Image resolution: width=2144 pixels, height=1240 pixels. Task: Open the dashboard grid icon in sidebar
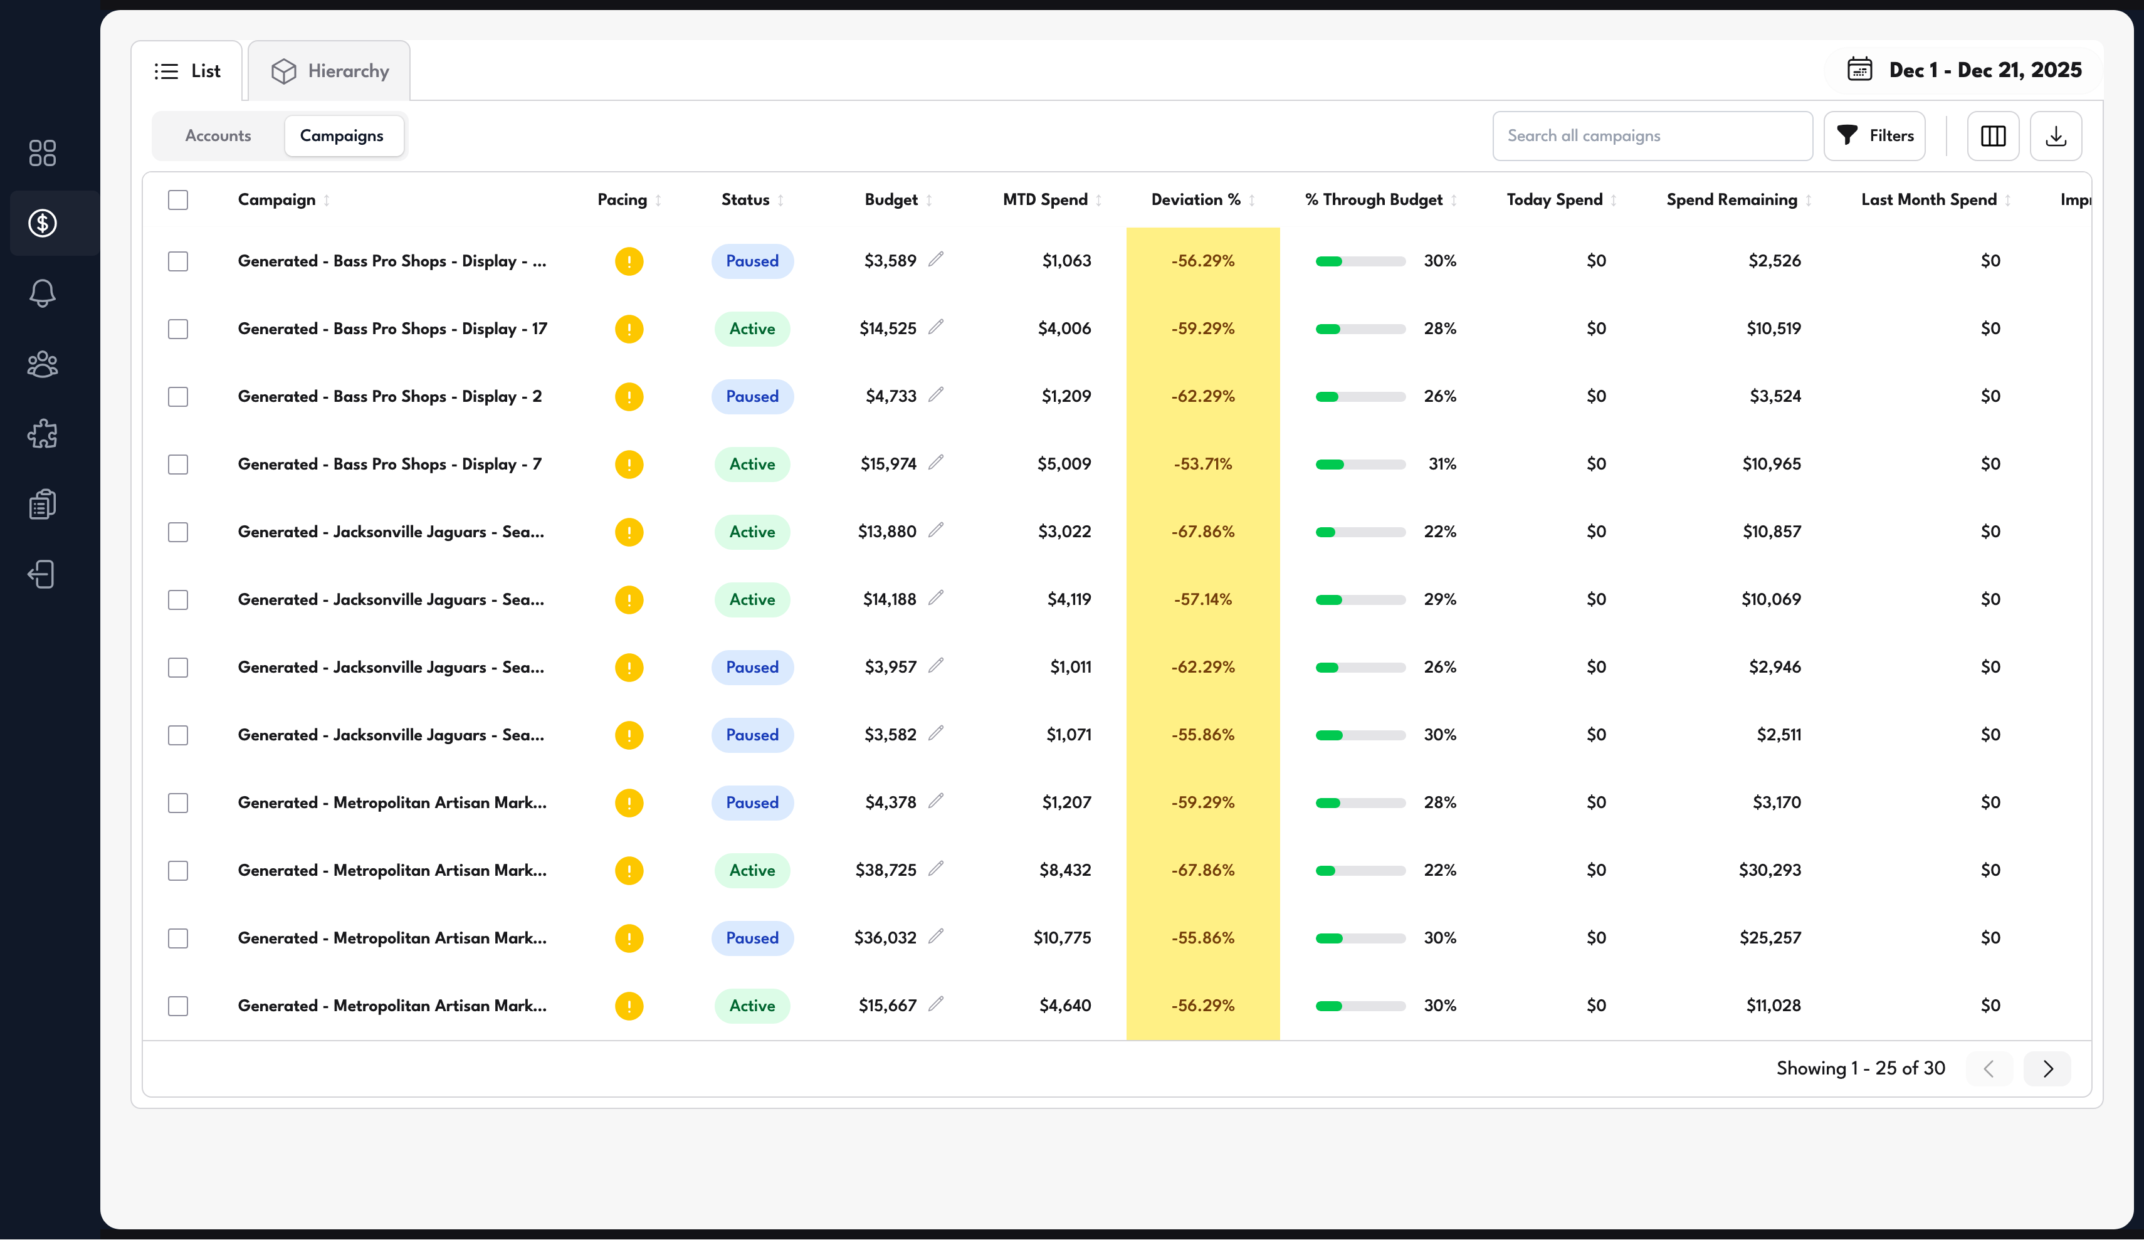tap(41, 153)
